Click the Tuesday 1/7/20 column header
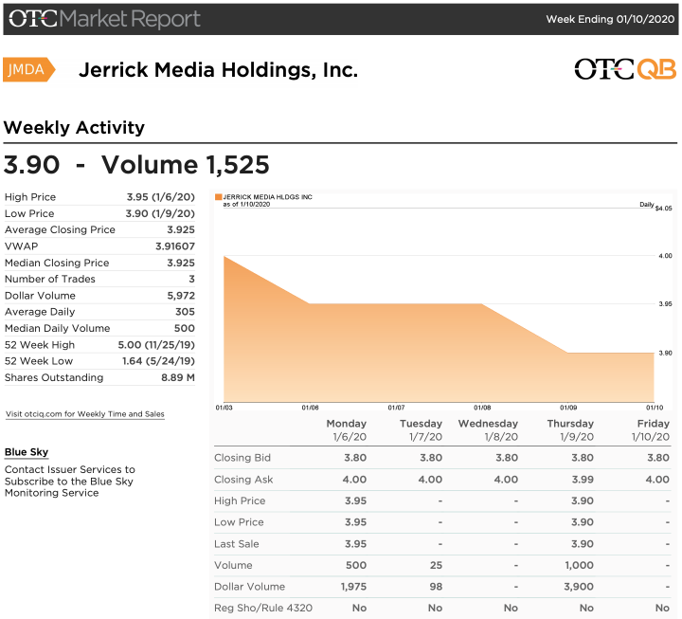This screenshot has width=682, height=619. click(421, 430)
